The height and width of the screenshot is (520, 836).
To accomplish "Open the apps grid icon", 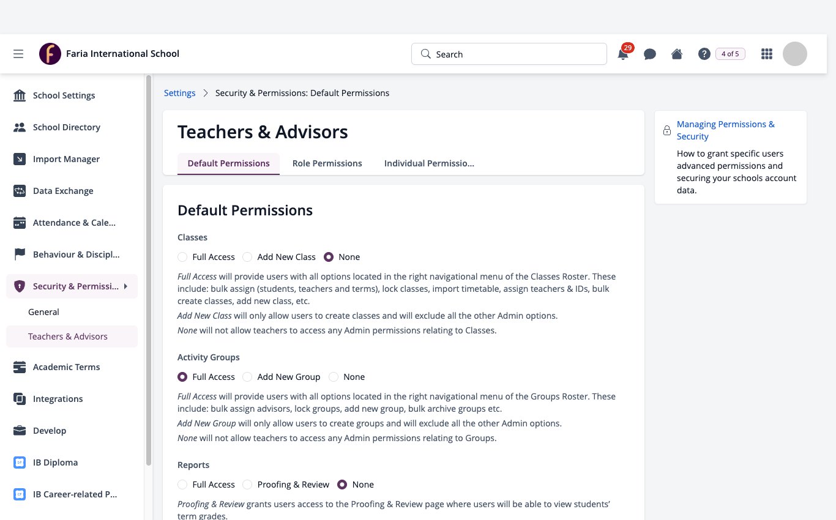I will pyautogui.click(x=766, y=54).
